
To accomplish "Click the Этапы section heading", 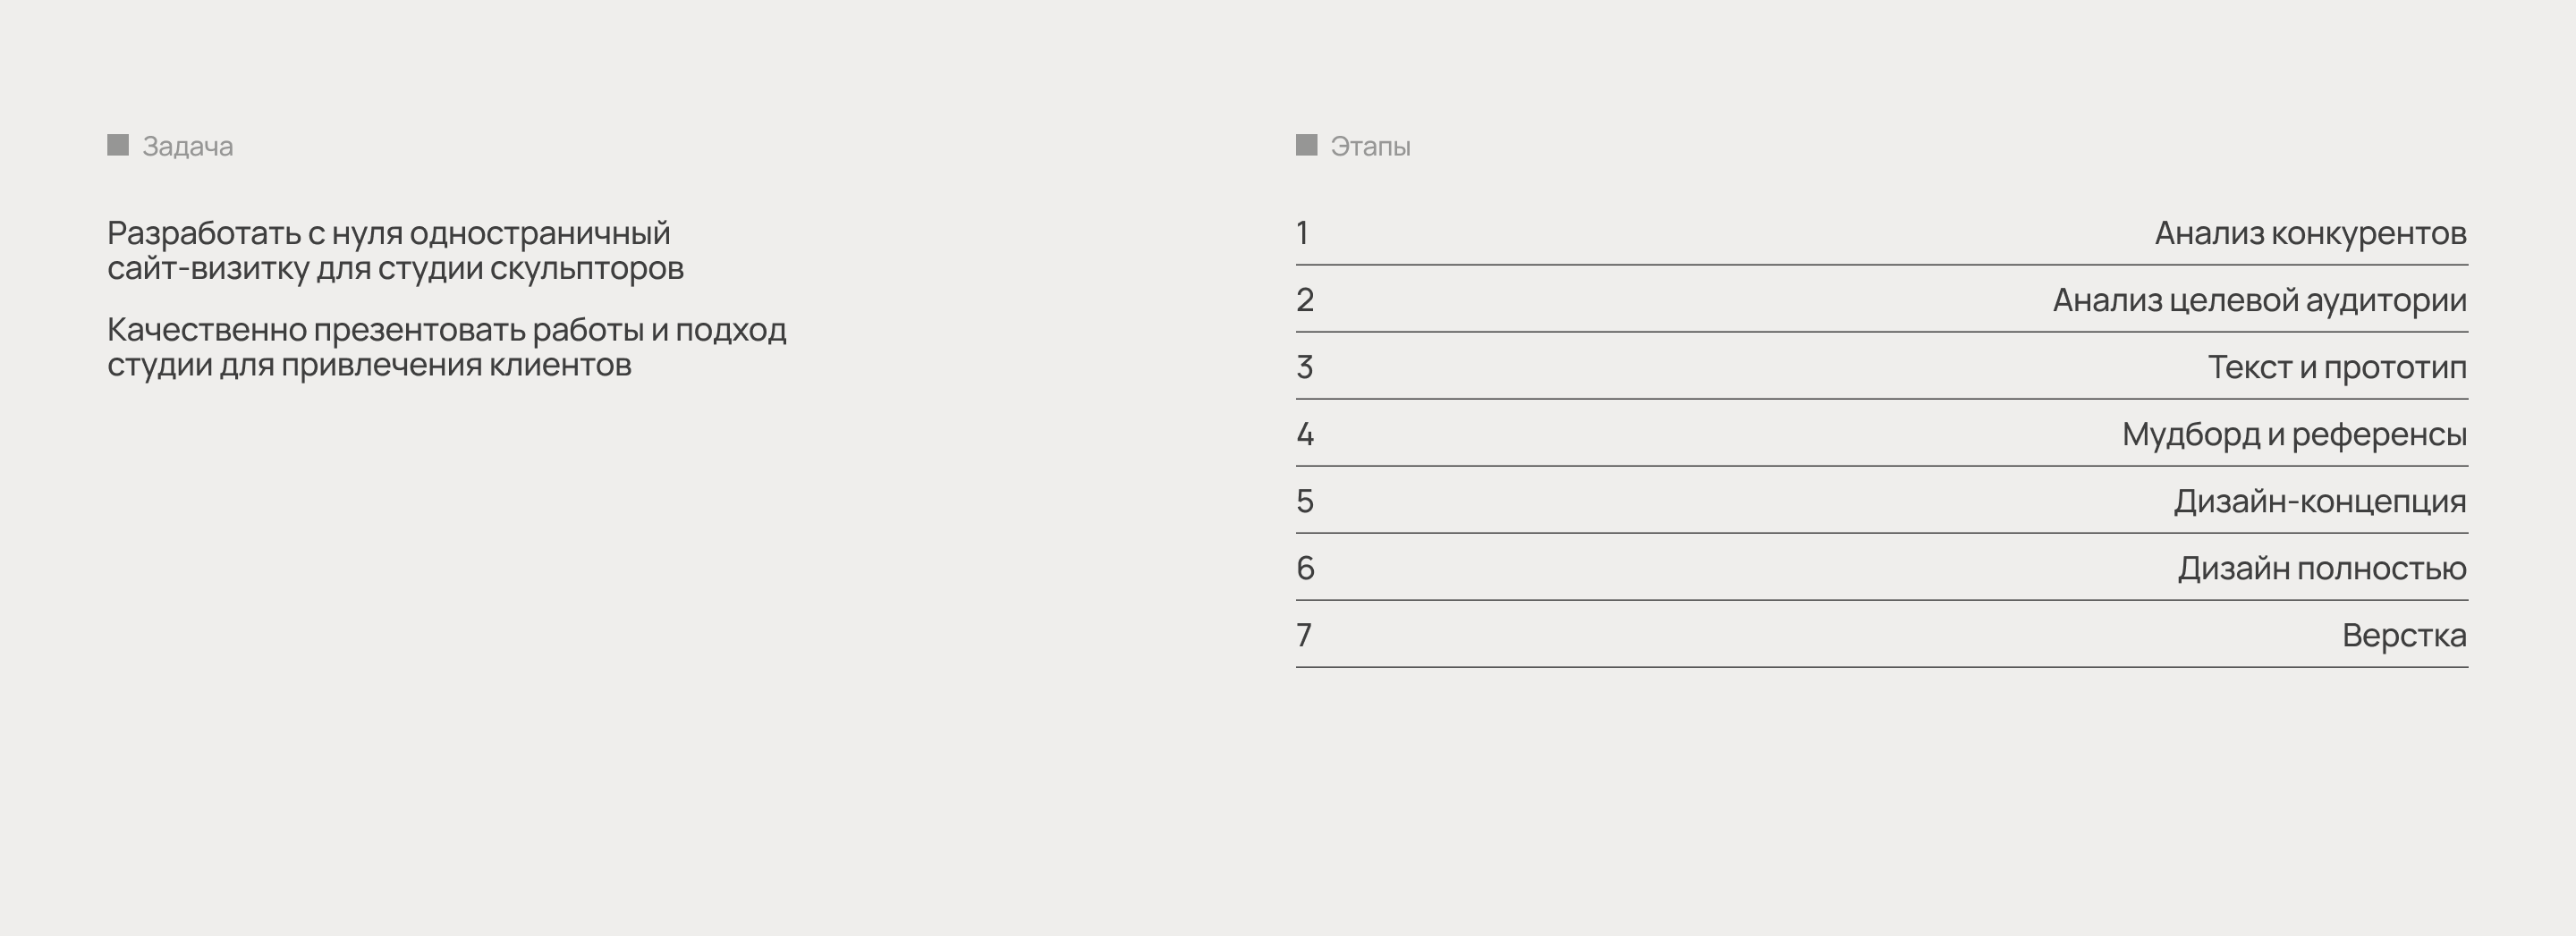I will 1370,146.
